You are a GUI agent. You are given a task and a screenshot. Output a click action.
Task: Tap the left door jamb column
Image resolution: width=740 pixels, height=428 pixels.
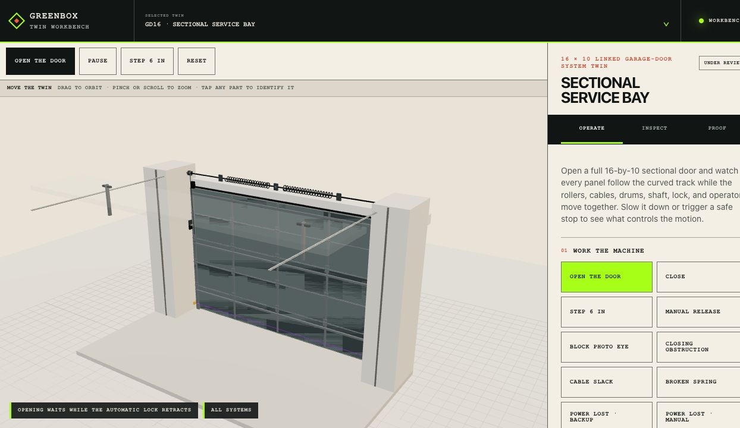click(x=168, y=238)
